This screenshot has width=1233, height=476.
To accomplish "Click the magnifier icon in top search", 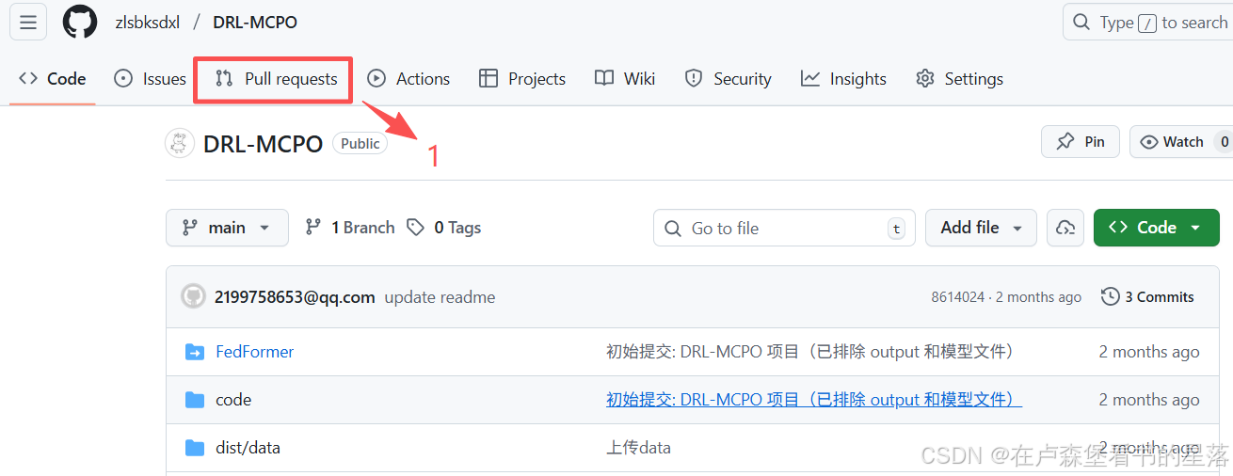I will click(1081, 23).
